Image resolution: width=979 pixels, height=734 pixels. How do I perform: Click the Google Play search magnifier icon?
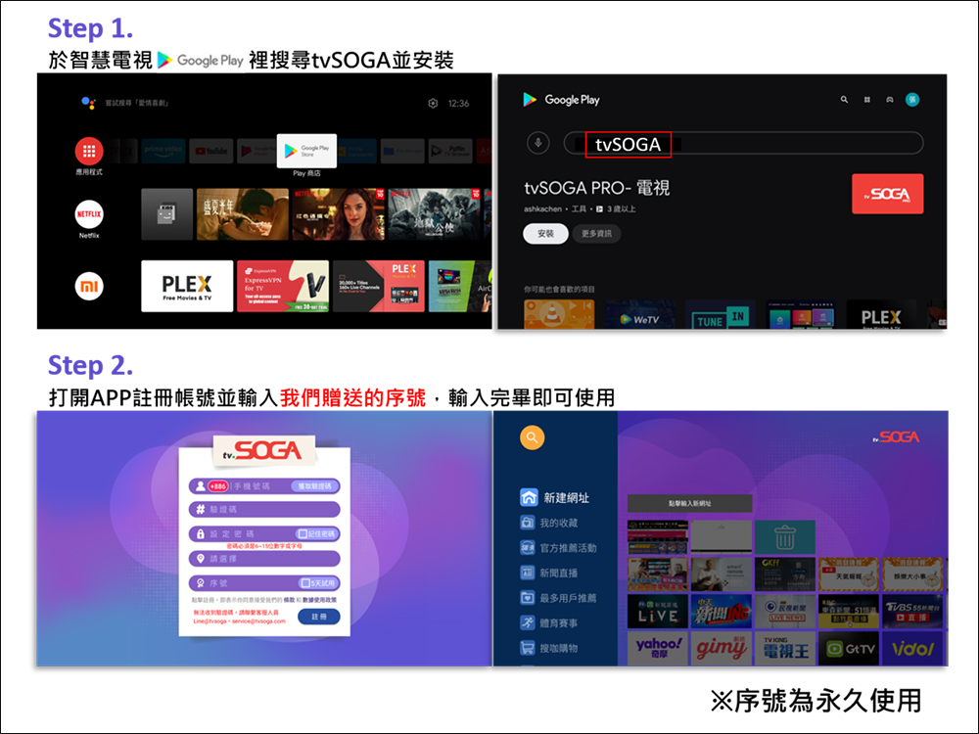tap(844, 100)
